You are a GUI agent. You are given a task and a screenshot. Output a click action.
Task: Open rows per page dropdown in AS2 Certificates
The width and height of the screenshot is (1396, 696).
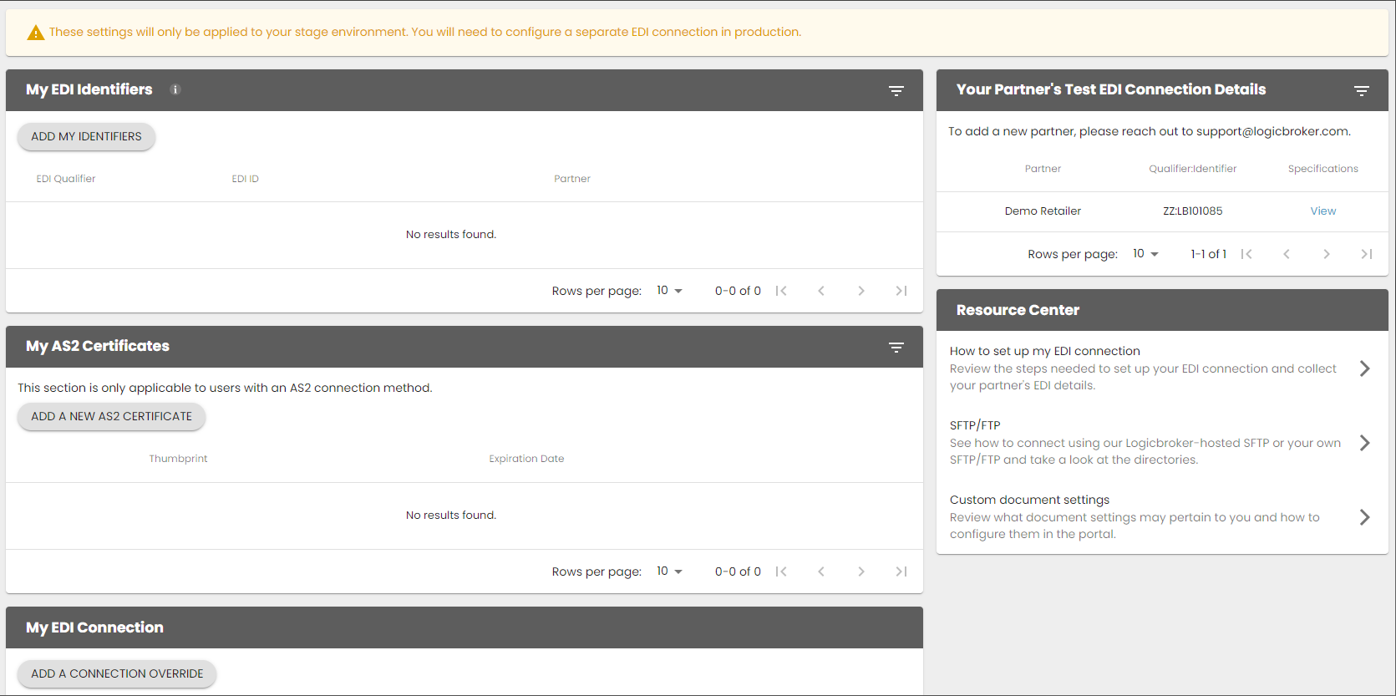coord(669,572)
